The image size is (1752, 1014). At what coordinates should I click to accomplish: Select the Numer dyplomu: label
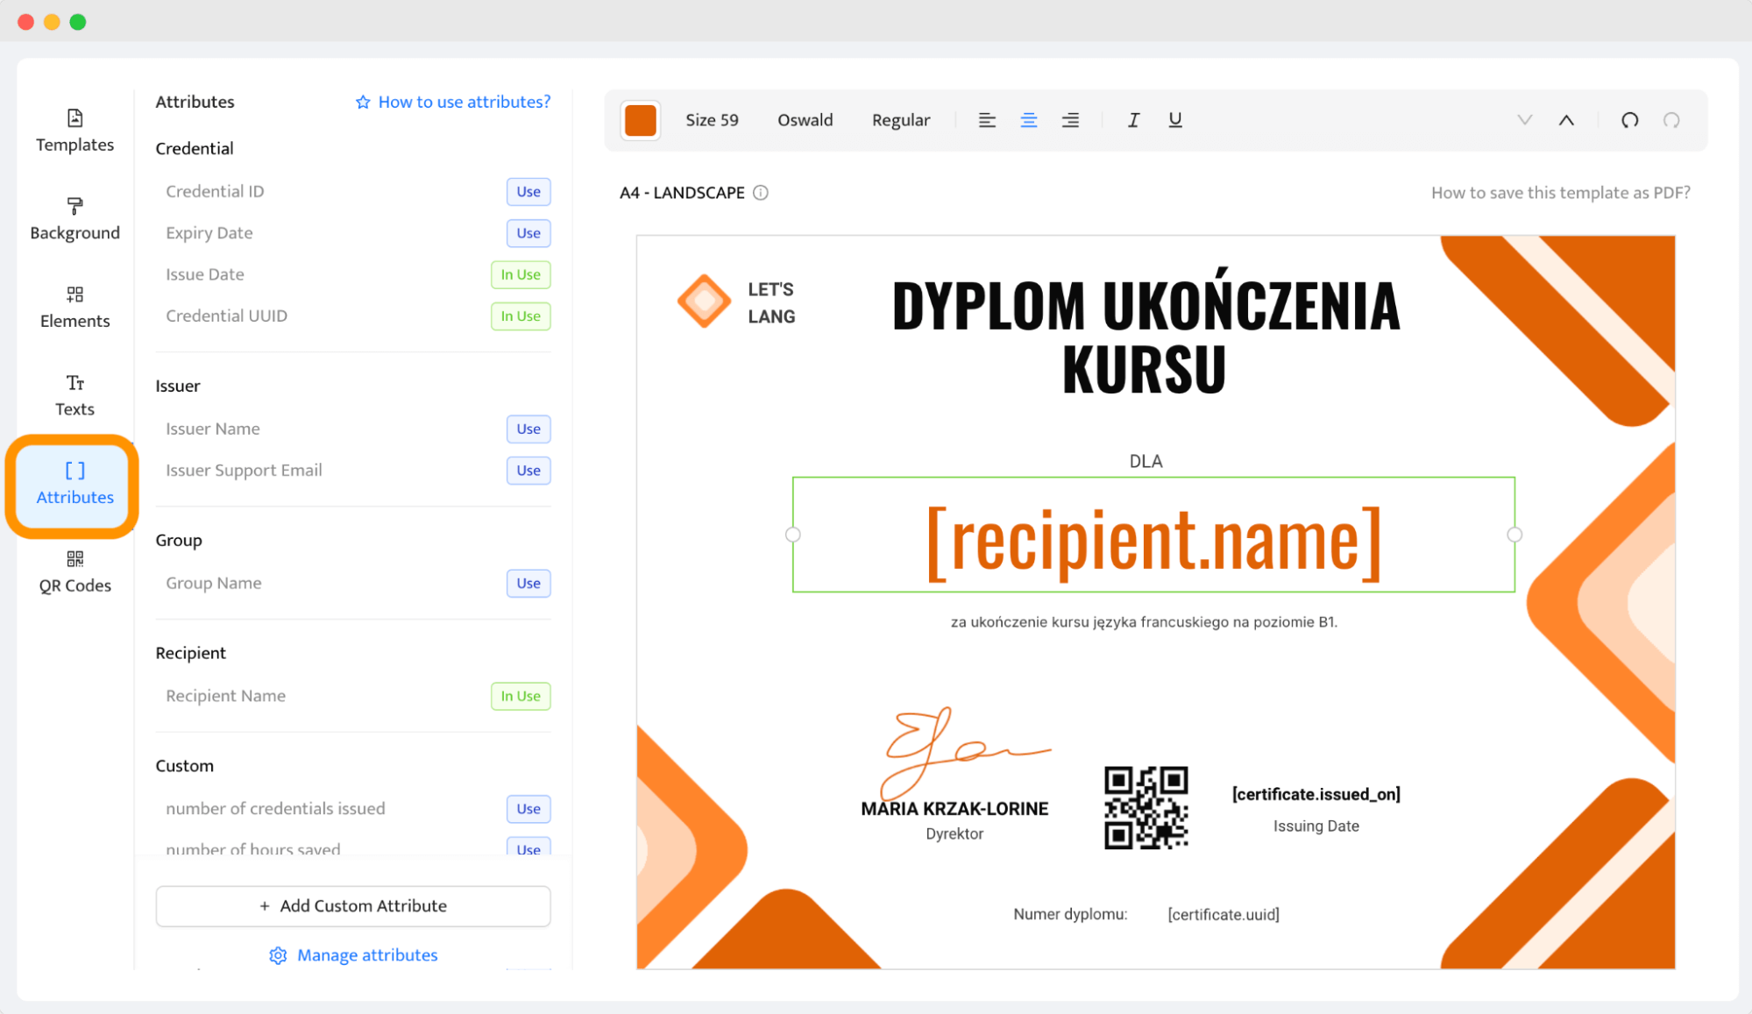[x=1070, y=914]
